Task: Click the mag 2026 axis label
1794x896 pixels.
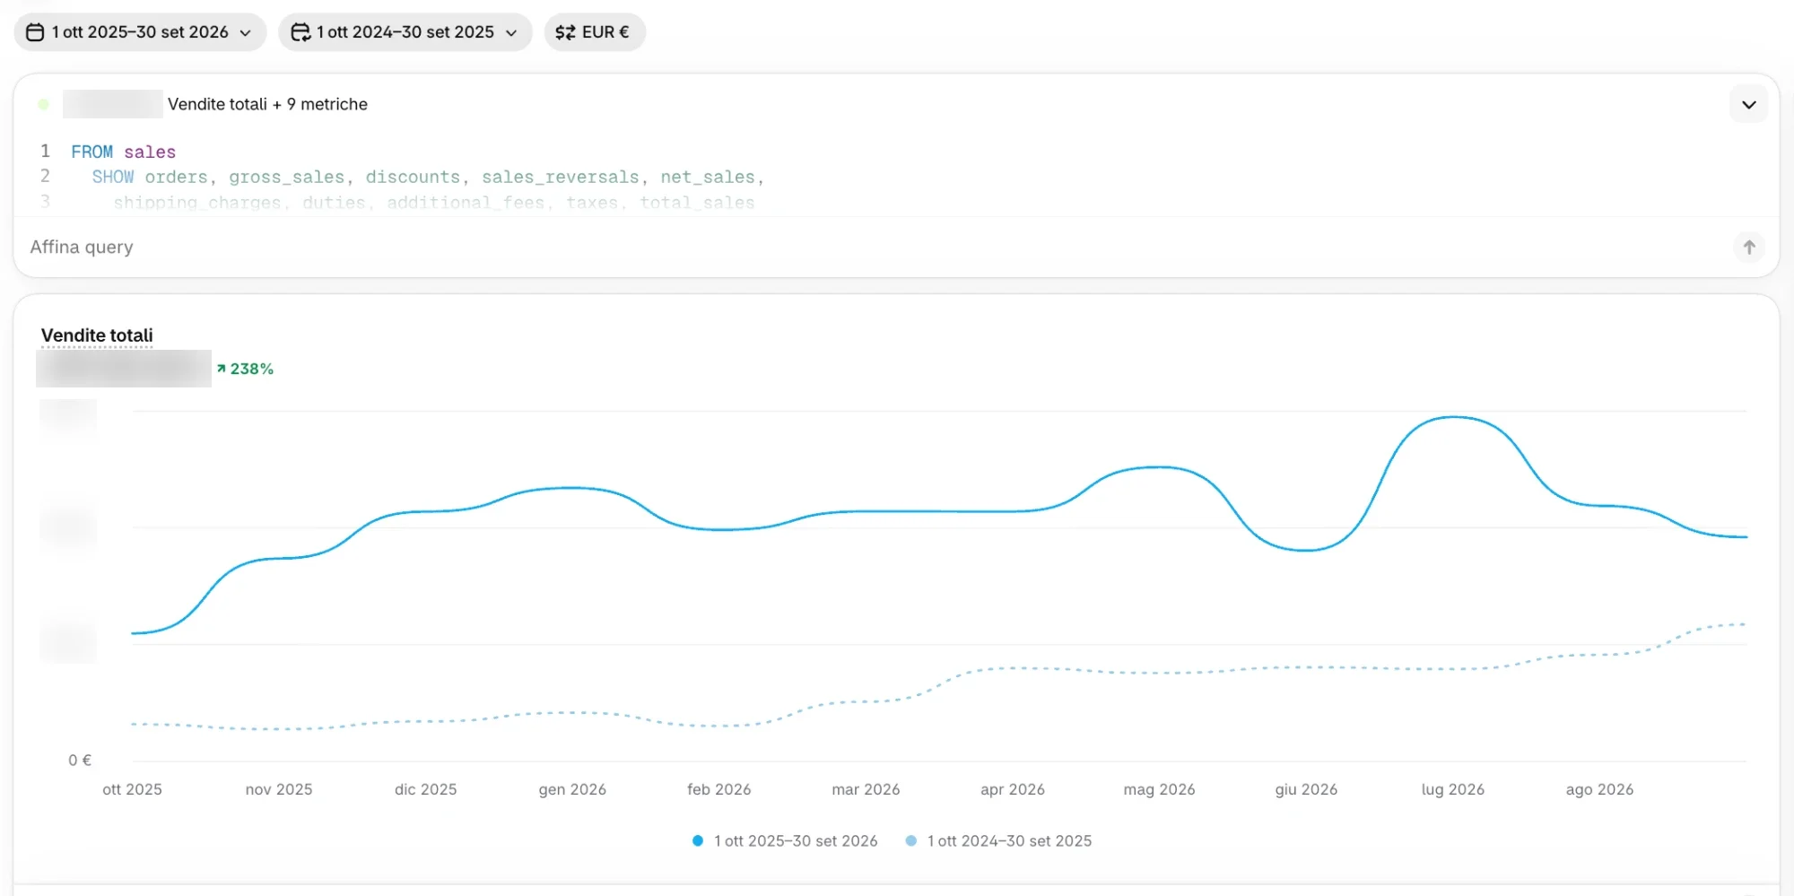Action: tap(1159, 789)
